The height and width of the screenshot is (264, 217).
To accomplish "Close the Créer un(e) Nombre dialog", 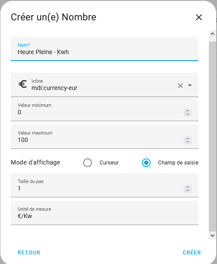I will (x=199, y=17).
